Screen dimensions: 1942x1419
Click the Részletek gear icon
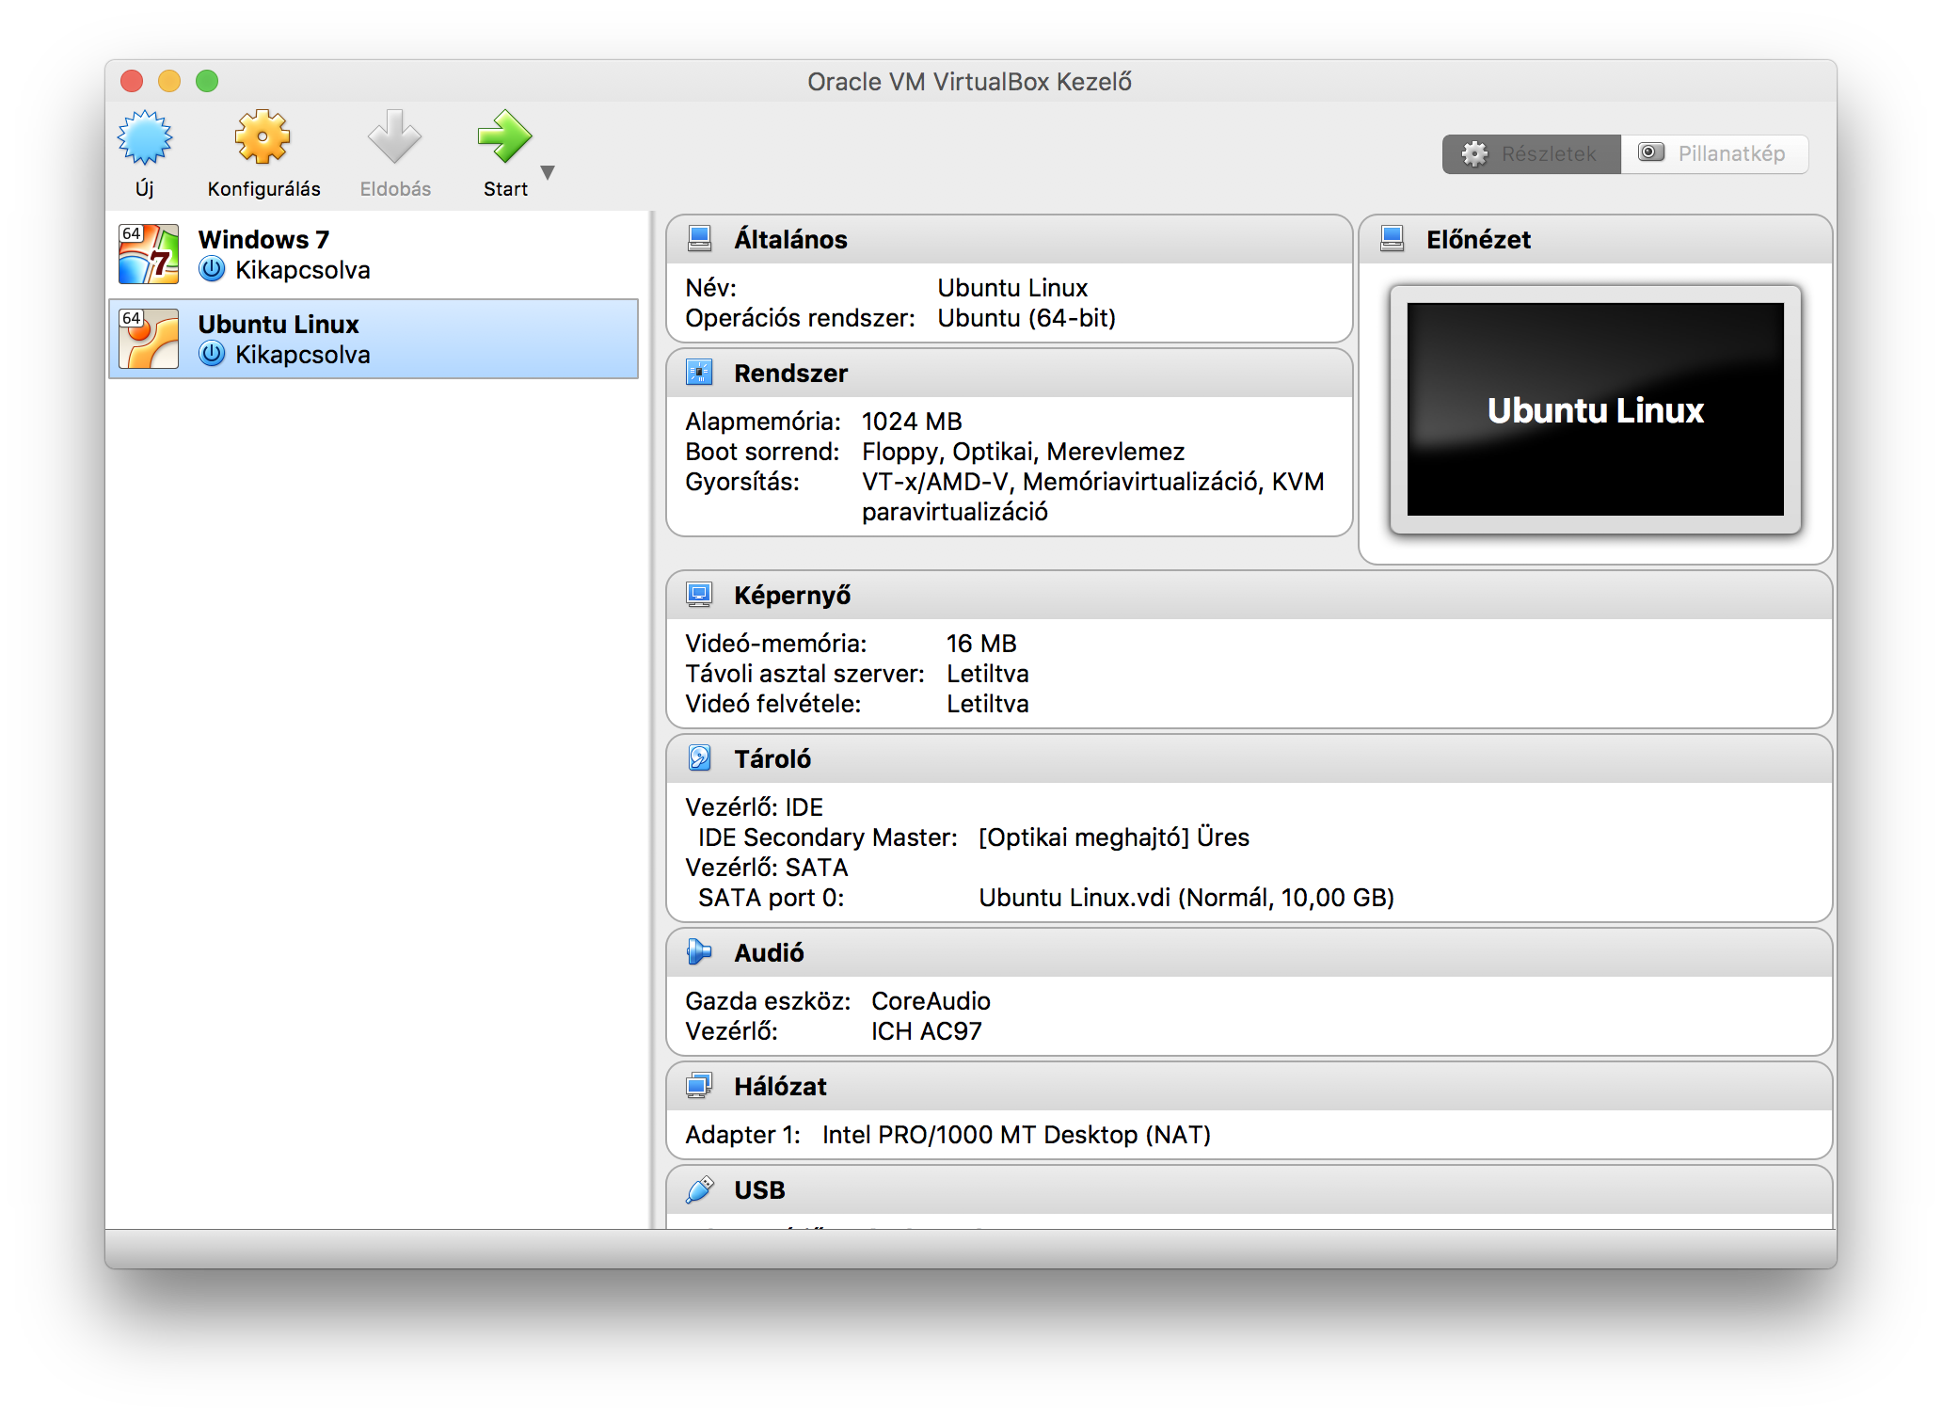(1474, 153)
